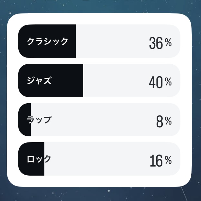Select the ラップ poll option

pos(99,120)
